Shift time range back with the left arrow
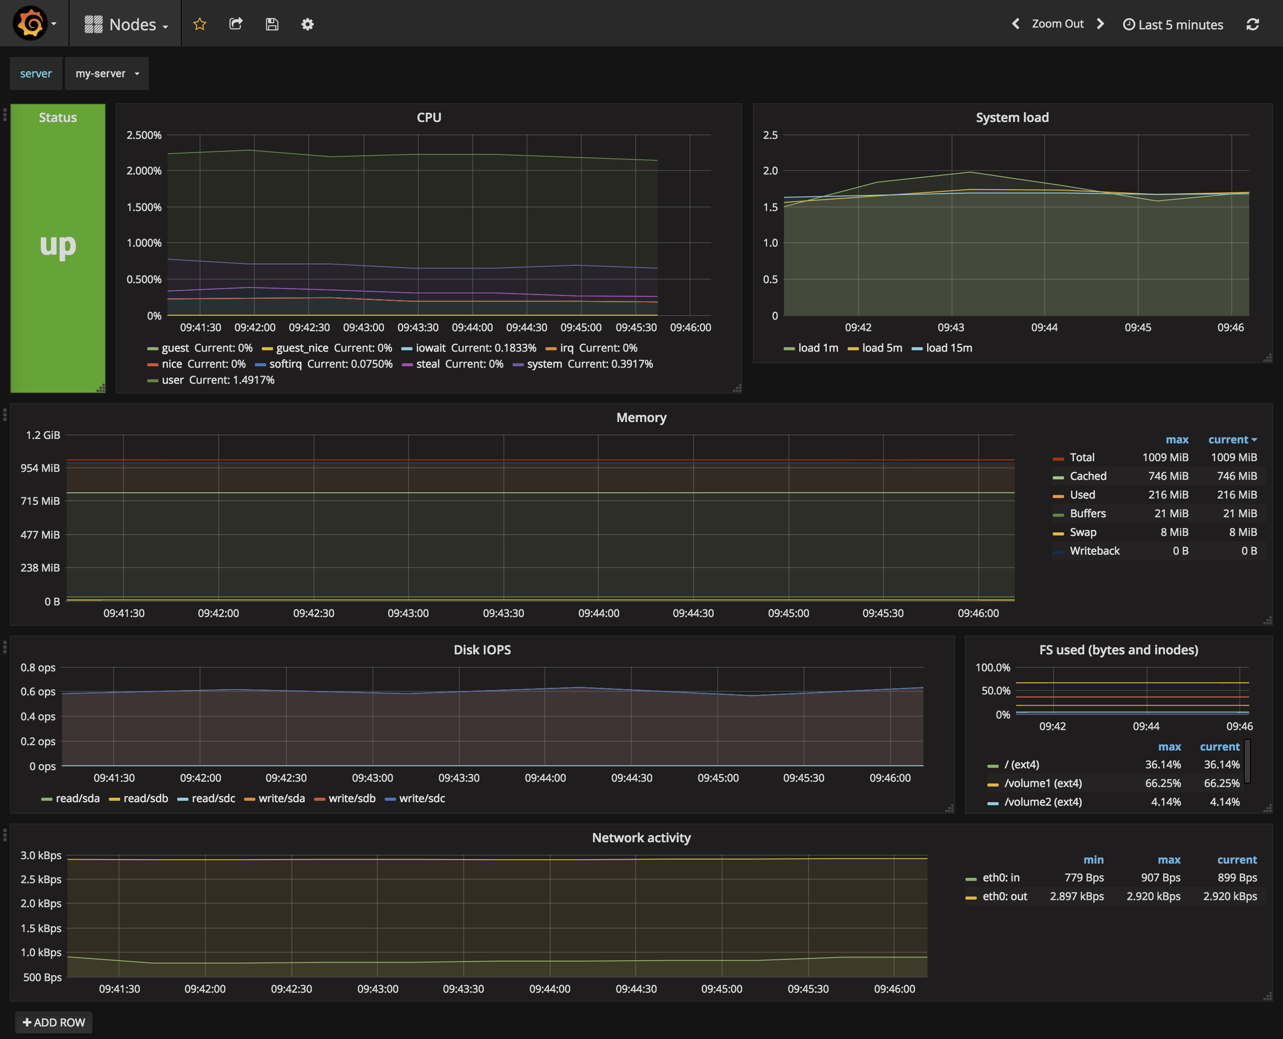Image resolution: width=1283 pixels, height=1039 pixels. pyautogui.click(x=1015, y=23)
